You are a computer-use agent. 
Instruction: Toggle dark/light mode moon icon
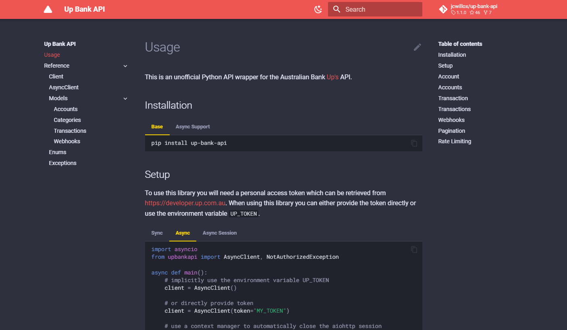point(318,9)
